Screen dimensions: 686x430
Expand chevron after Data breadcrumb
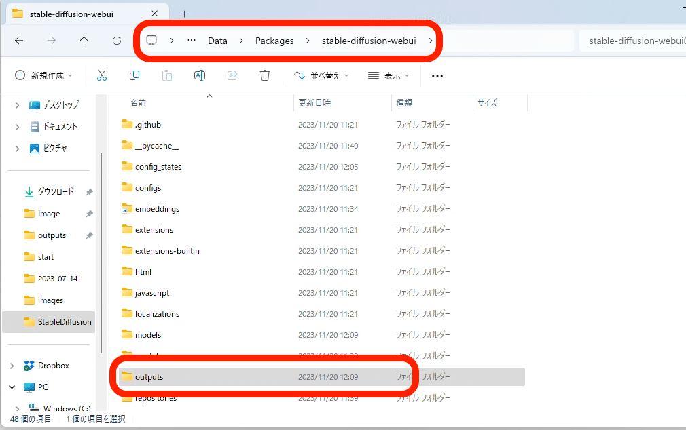pos(241,41)
